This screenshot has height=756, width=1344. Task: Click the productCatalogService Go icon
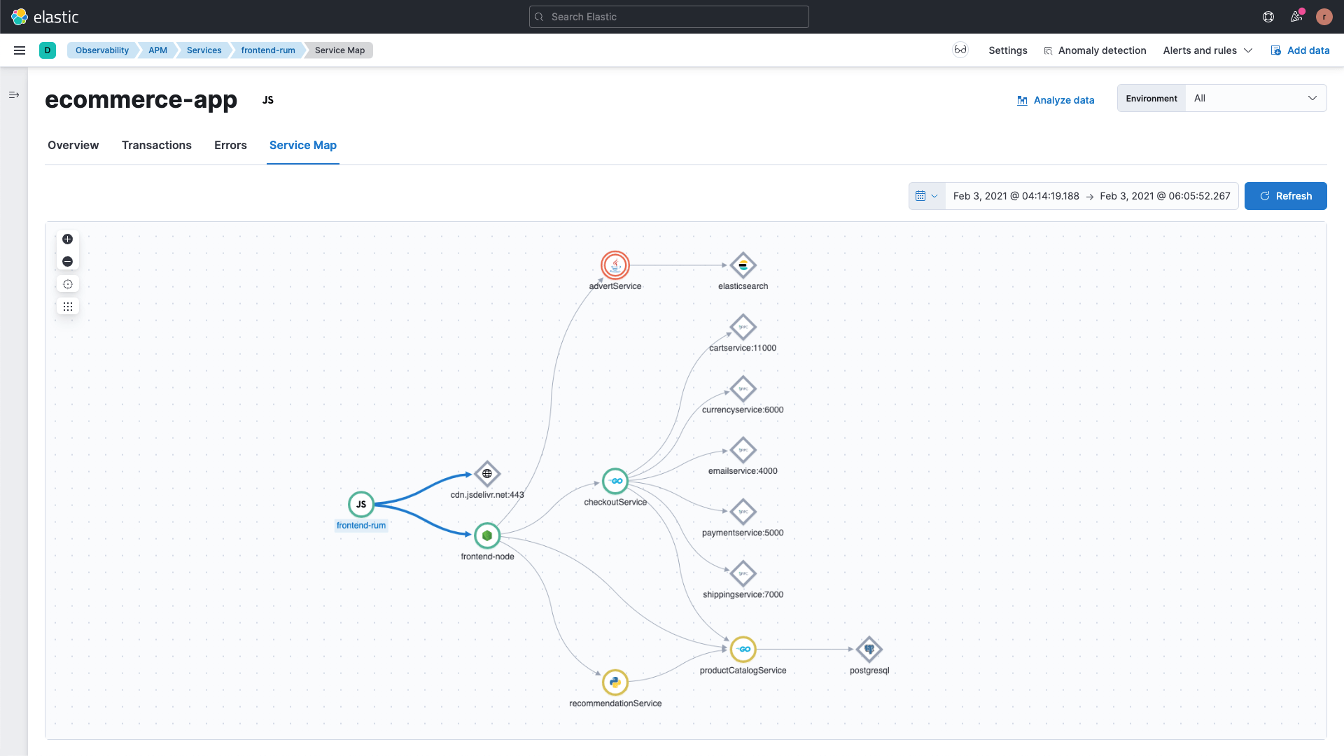pos(743,649)
